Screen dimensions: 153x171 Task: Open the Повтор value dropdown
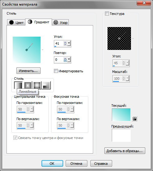[69, 60]
